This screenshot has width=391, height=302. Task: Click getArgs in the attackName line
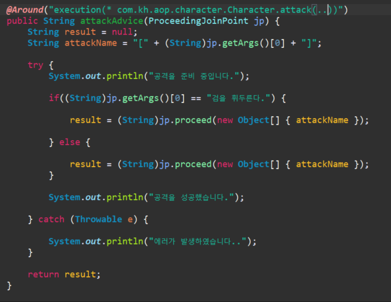click(x=240, y=43)
